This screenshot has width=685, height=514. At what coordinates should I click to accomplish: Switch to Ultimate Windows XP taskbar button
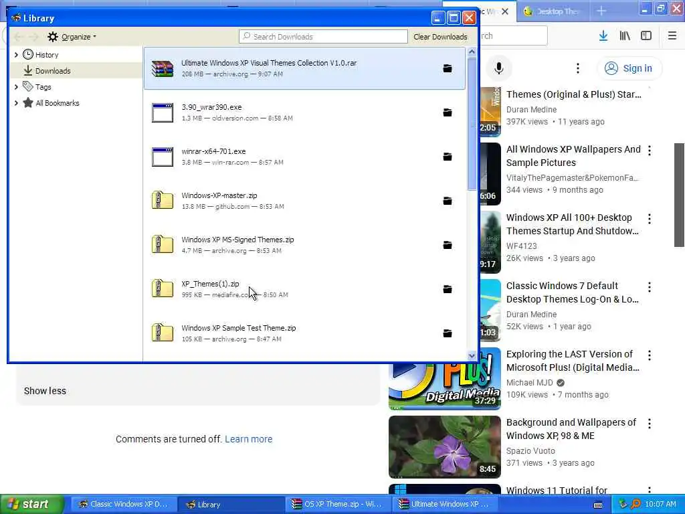(x=444, y=505)
